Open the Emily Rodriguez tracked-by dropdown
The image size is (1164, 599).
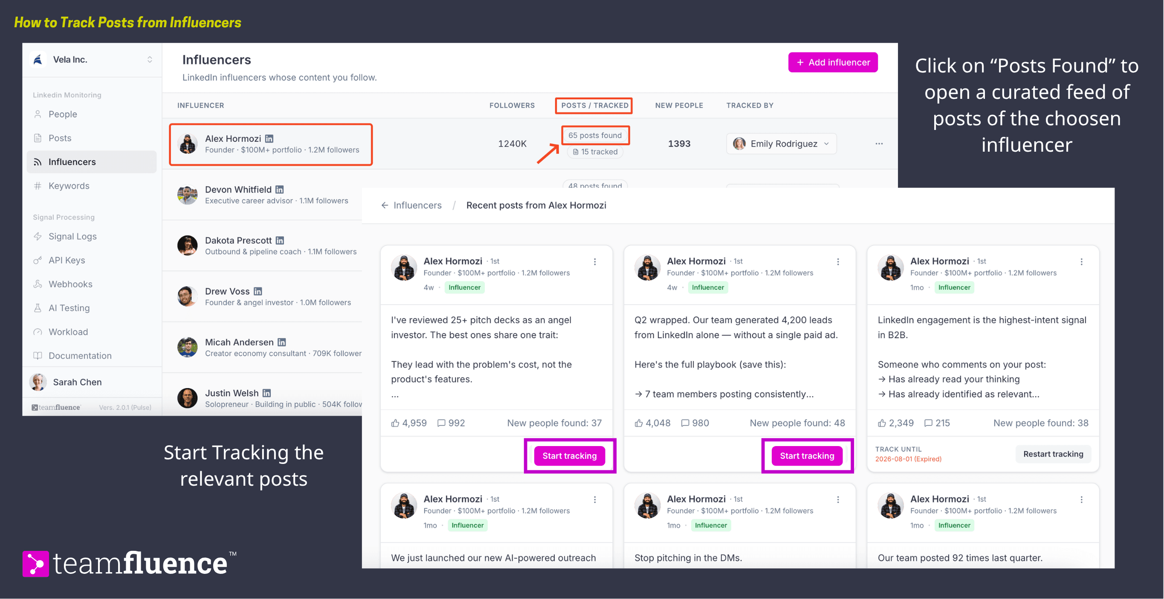click(x=781, y=144)
